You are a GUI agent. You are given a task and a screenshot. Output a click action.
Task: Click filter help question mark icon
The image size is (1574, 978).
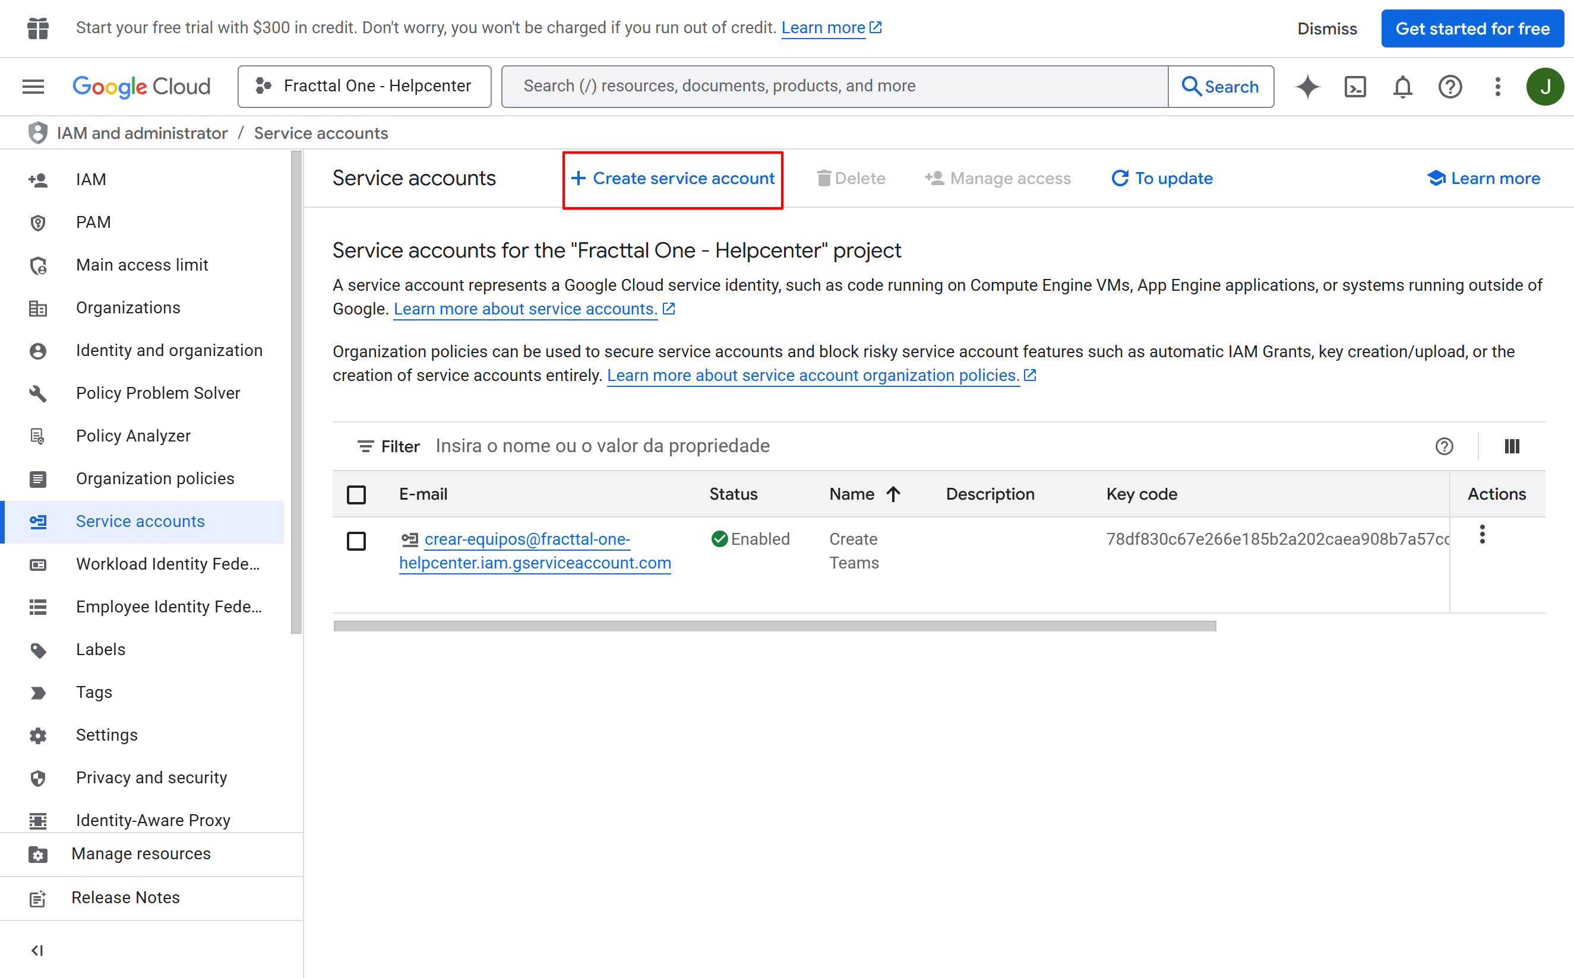coord(1444,446)
